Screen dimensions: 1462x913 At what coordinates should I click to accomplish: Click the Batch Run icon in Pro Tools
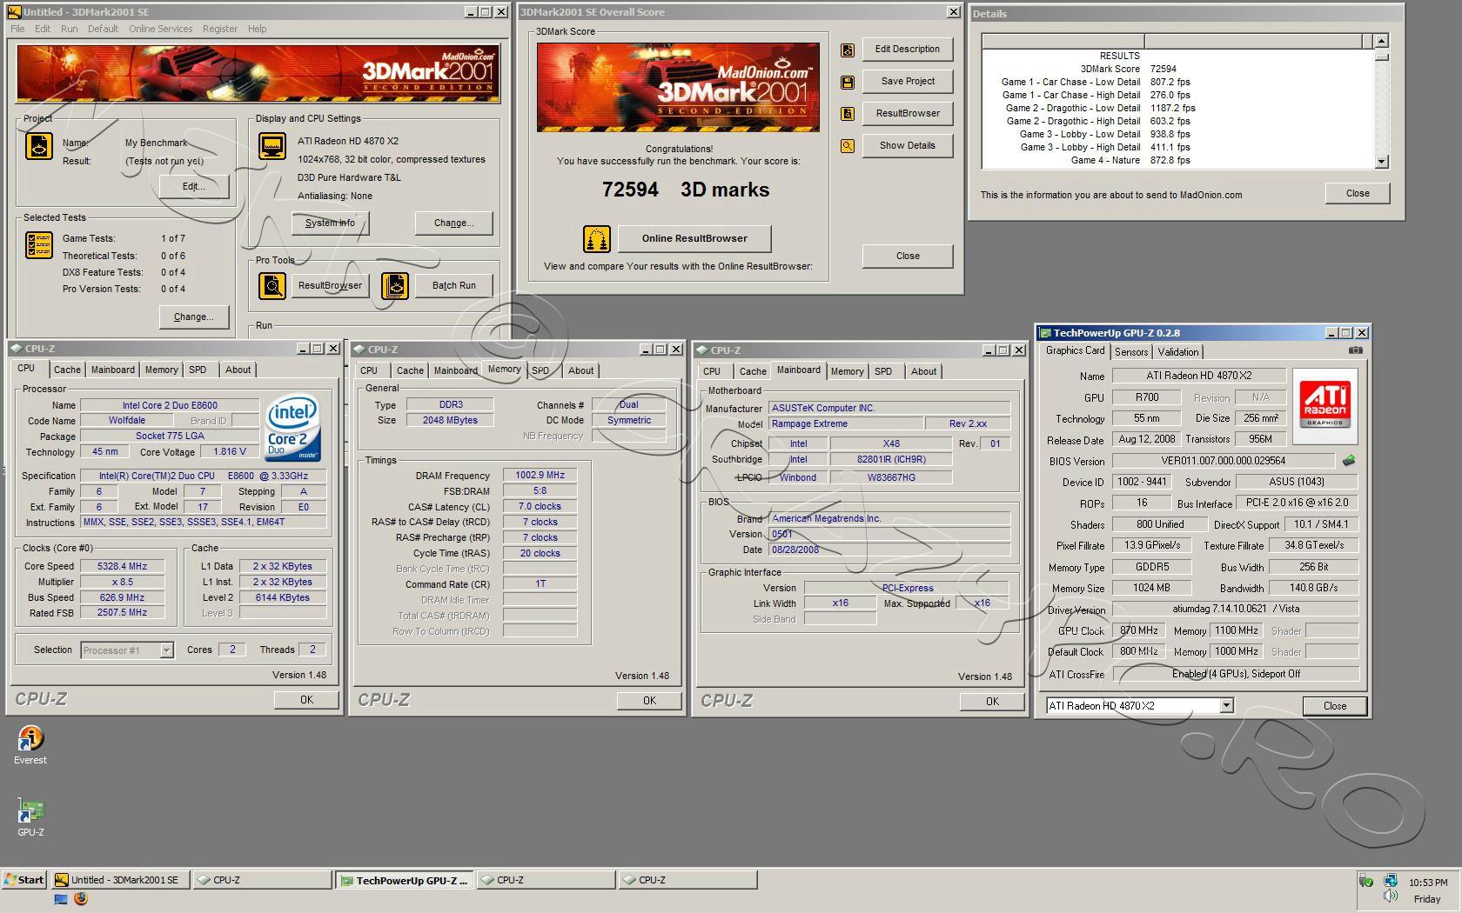(395, 285)
